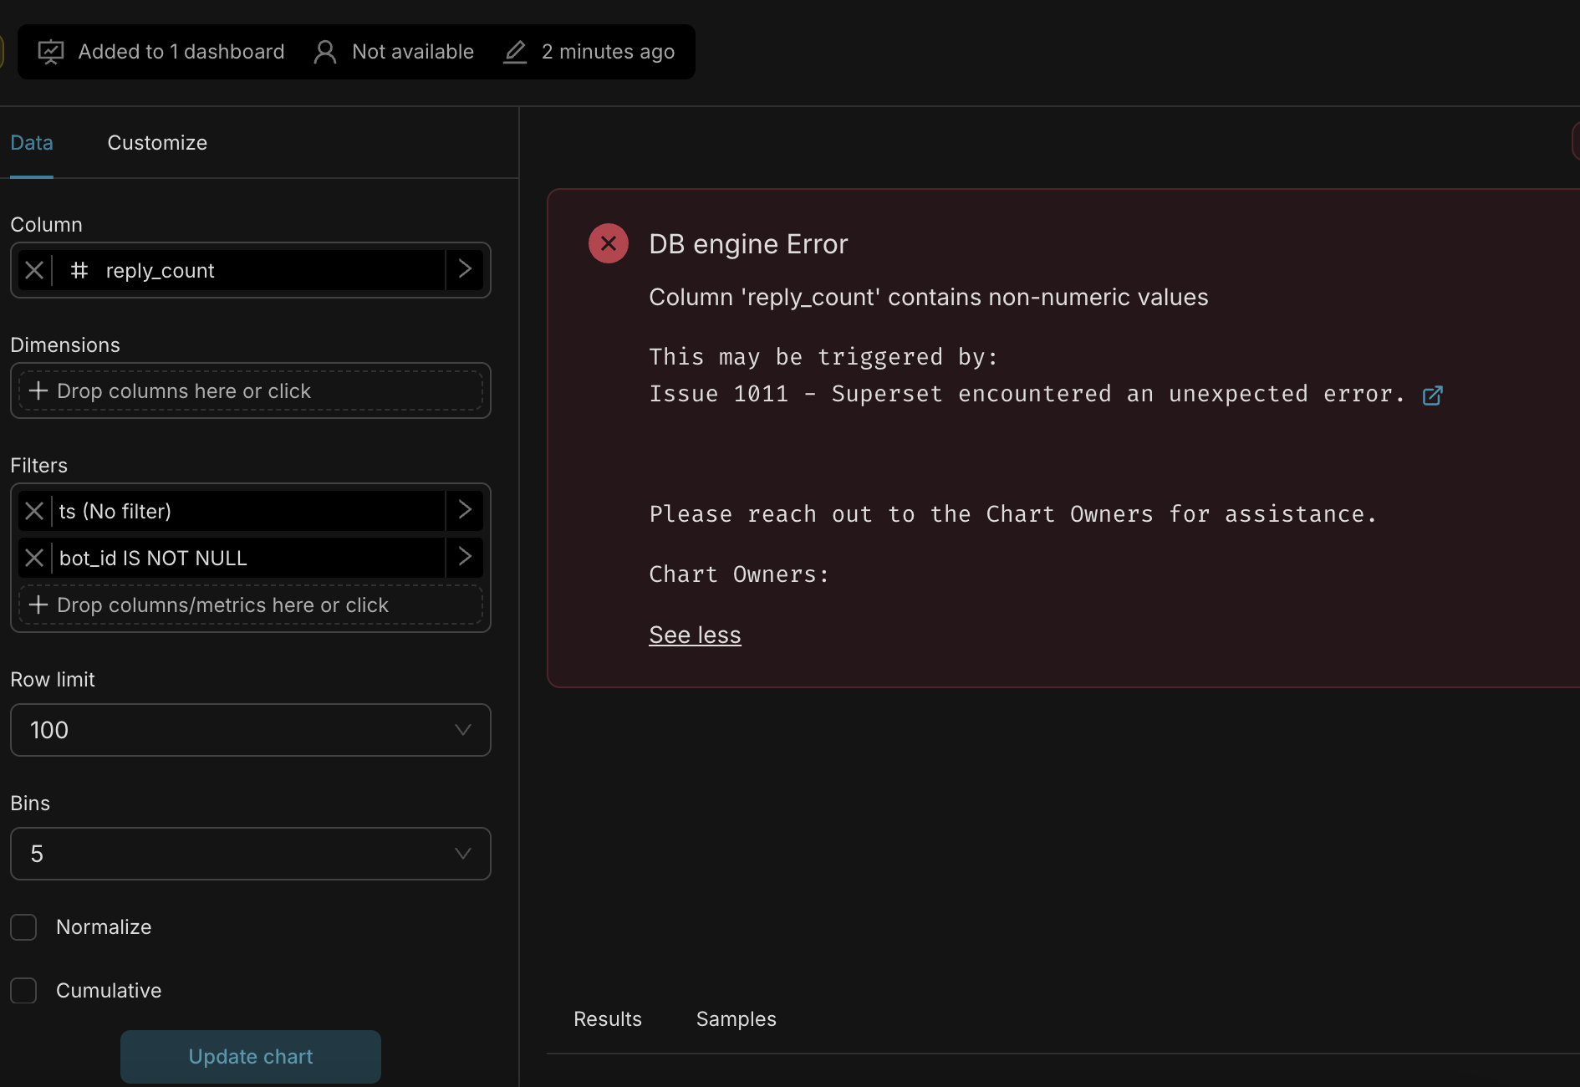Toggle the Cumulative checkbox
Image resolution: width=1580 pixels, height=1087 pixels.
pyautogui.click(x=23, y=991)
